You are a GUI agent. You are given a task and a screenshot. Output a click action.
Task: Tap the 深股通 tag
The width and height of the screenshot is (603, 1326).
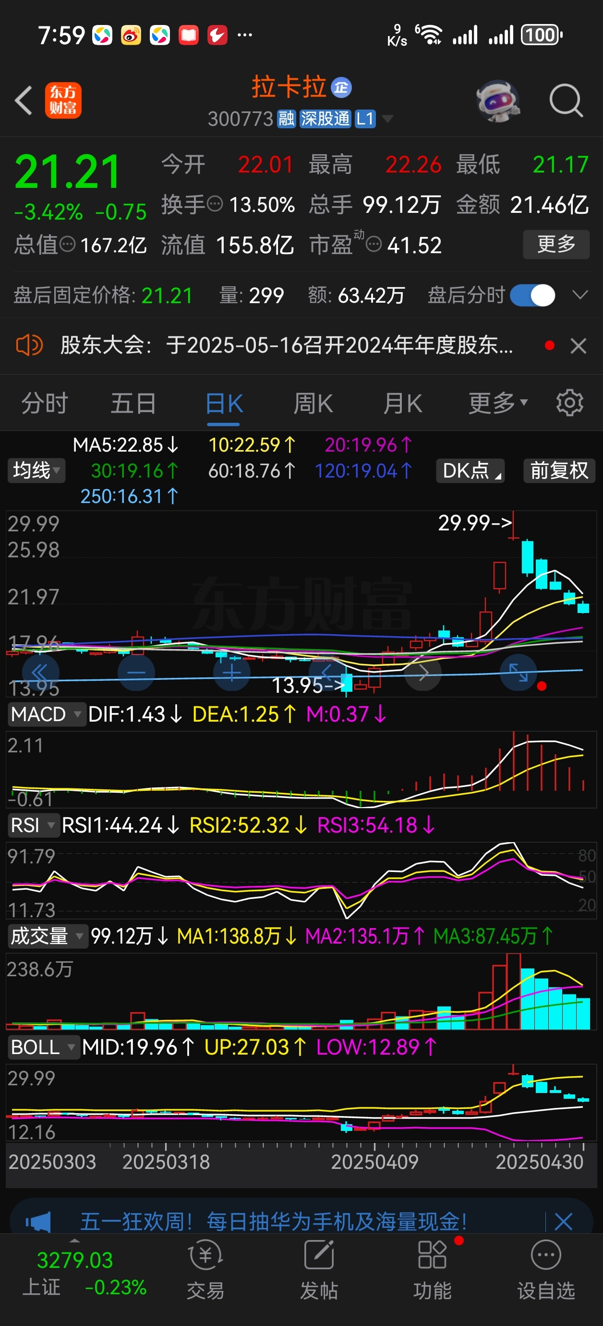pyautogui.click(x=325, y=119)
